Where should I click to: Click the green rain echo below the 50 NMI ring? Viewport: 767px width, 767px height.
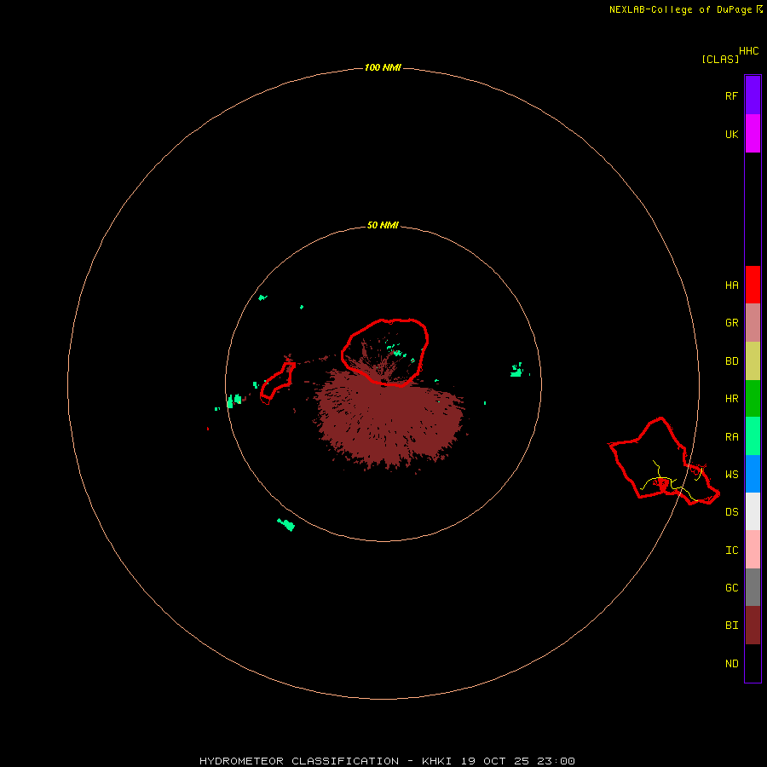286,524
